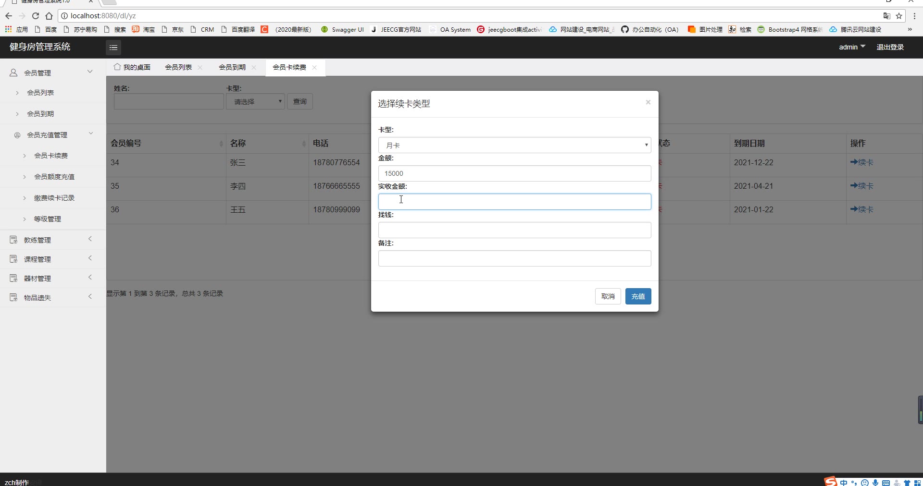Open 会员列表 in sidebar
This screenshot has width=923, height=486.
click(40, 93)
